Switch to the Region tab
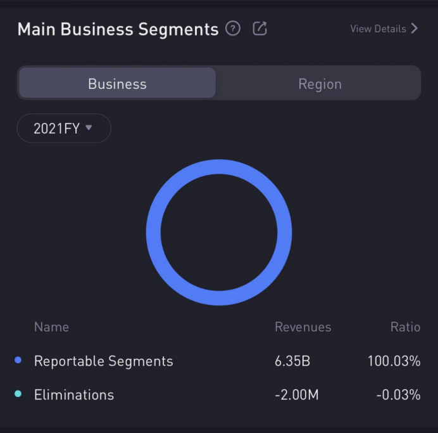The height and width of the screenshot is (433, 438). point(320,84)
